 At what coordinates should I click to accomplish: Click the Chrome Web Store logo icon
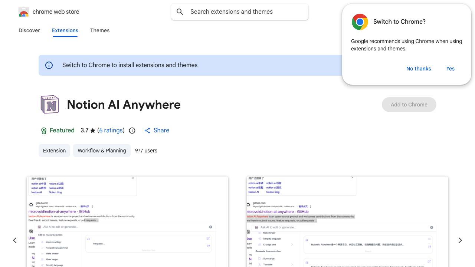pos(24,12)
